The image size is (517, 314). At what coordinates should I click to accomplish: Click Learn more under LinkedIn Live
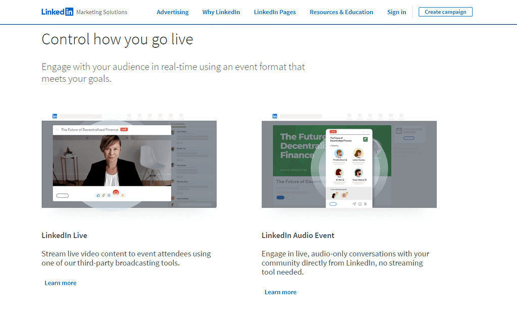click(61, 283)
